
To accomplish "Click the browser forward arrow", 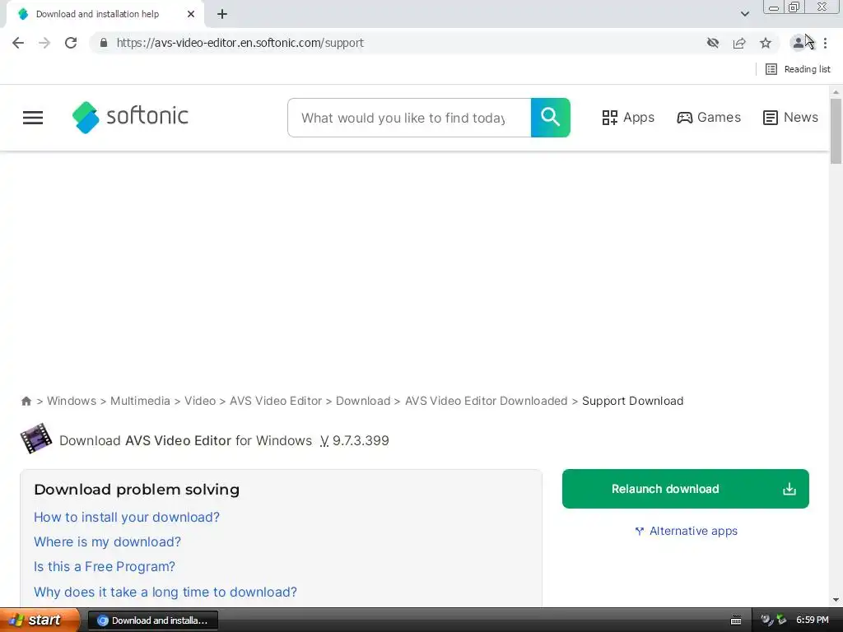I will 44,43.
